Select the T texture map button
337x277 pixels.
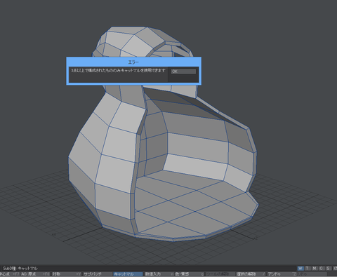pyautogui.click(x=307, y=269)
